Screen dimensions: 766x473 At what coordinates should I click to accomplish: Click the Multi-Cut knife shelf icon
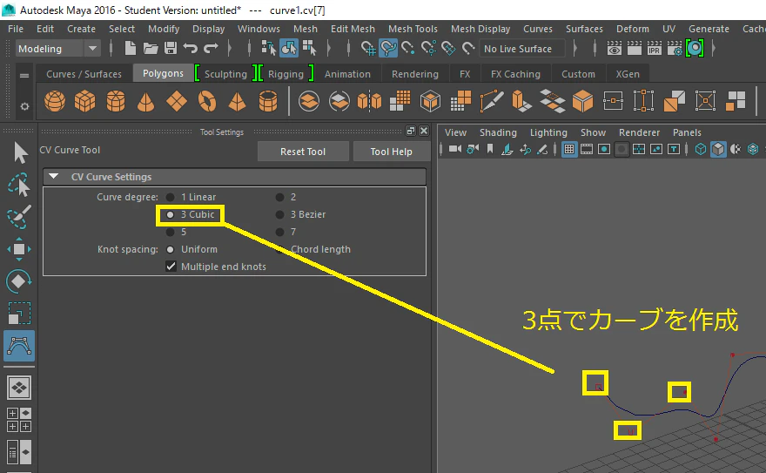pos(492,102)
